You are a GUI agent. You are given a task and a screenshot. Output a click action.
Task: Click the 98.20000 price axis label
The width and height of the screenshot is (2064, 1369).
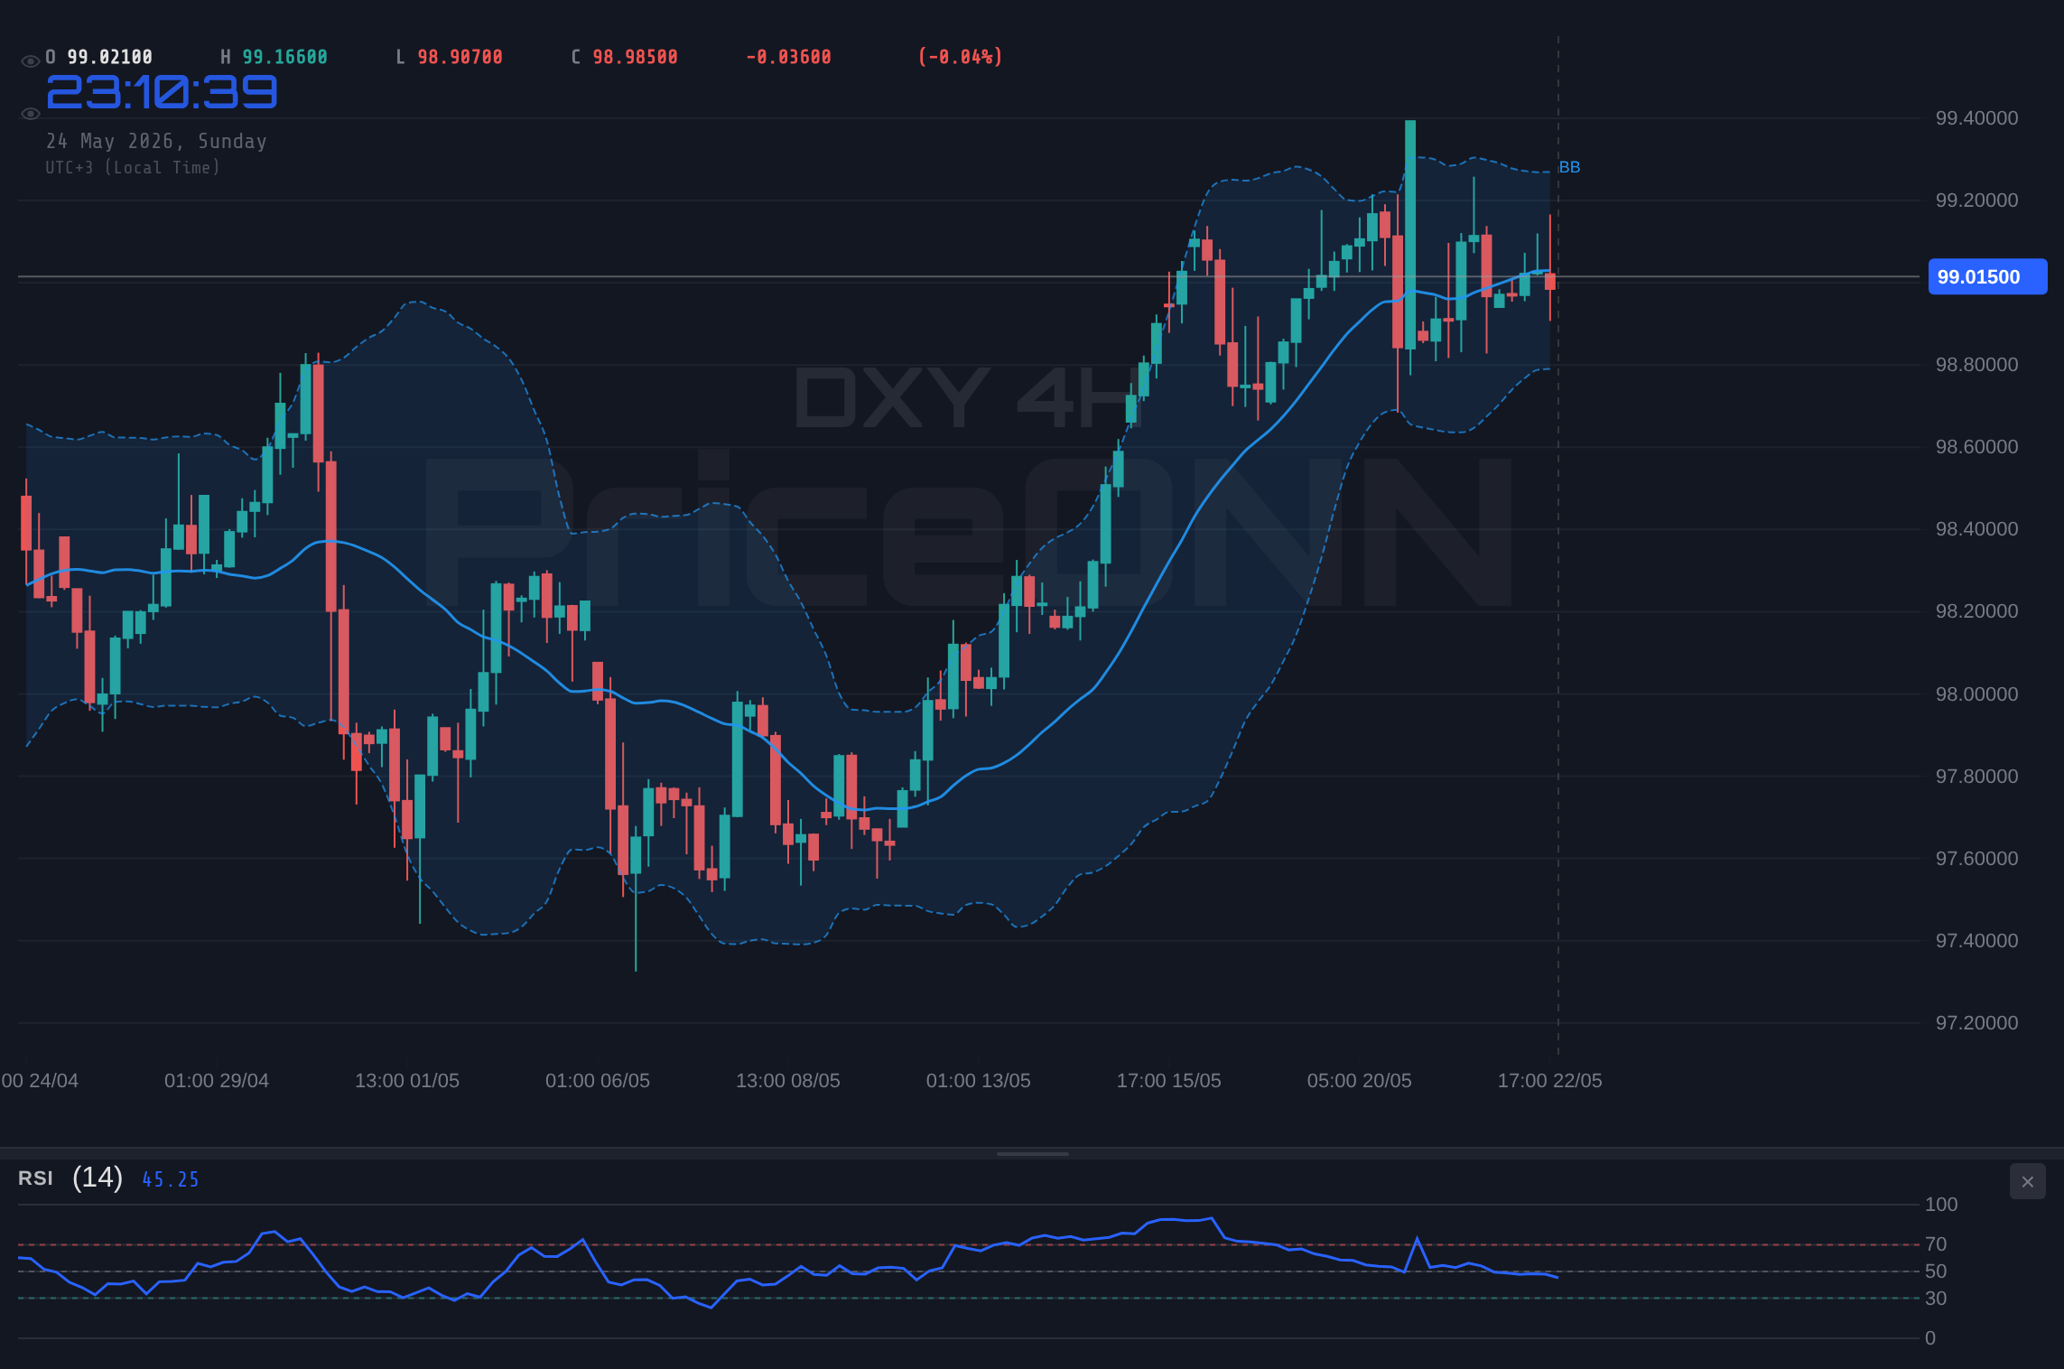tap(1976, 611)
